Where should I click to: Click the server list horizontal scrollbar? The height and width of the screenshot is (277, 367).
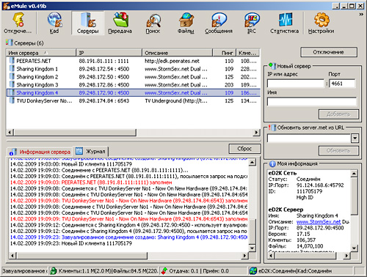point(133,133)
